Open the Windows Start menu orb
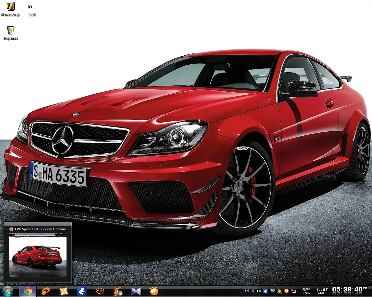This screenshot has height=297, width=372. click(8, 291)
